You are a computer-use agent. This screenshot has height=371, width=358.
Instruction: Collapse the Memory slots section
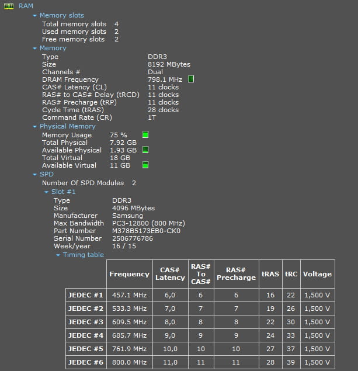click(x=35, y=16)
